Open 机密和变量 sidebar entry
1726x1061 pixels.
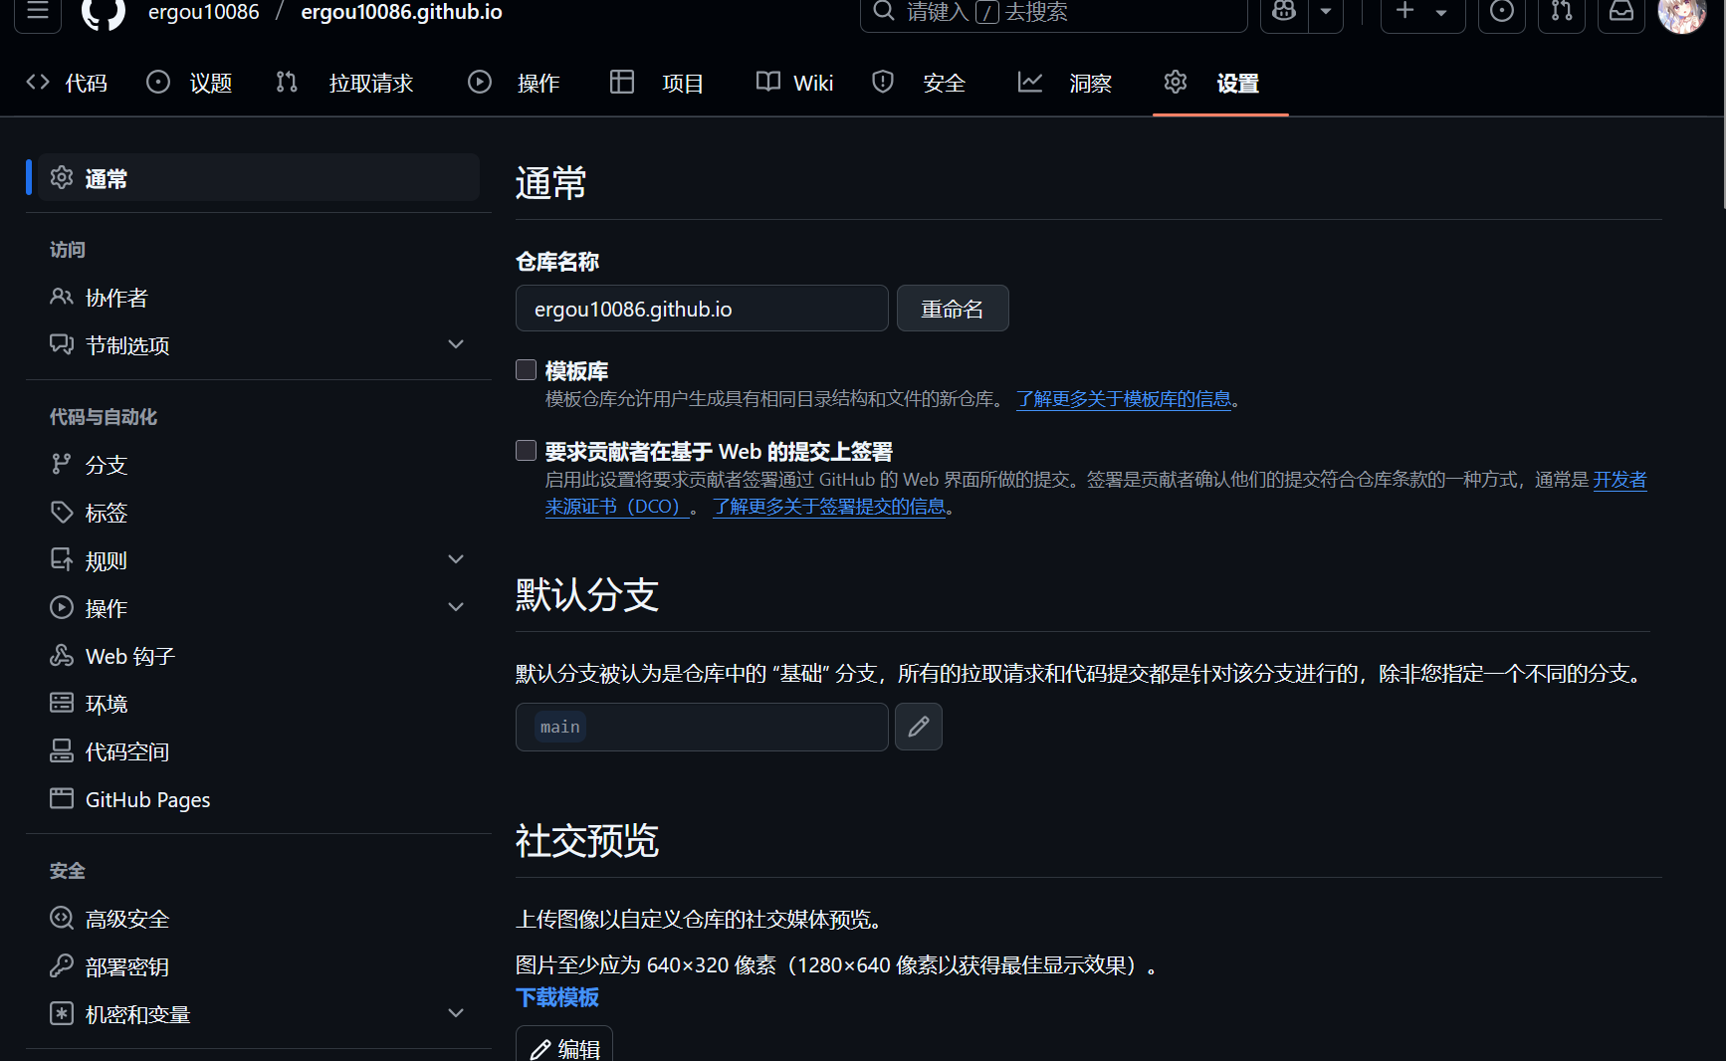point(259,1014)
